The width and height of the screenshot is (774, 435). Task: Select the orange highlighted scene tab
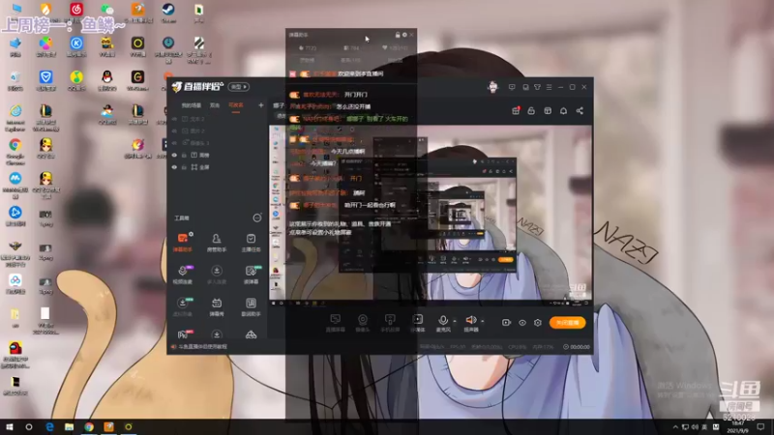(x=235, y=105)
